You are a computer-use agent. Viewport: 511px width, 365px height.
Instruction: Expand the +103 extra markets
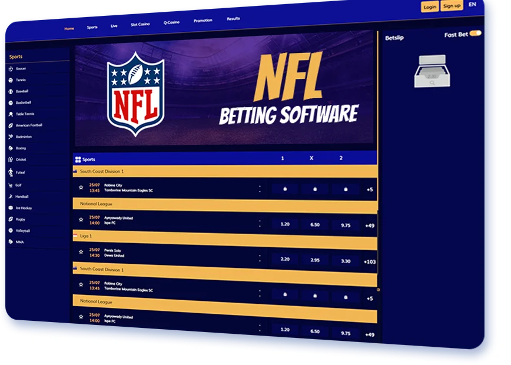pyautogui.click(x=370, y=261)
